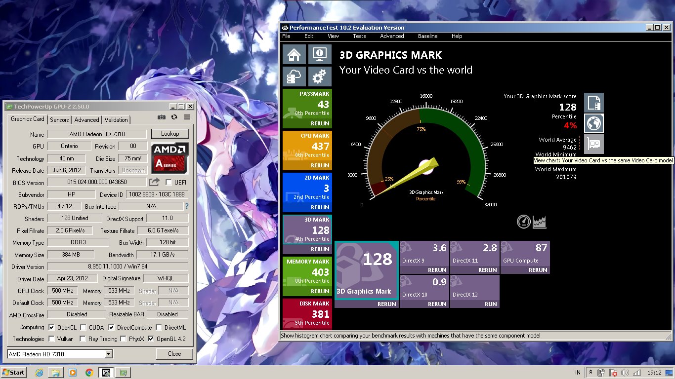
Task: Switch to the Validation tab in GPU-Z
Action: tap(116, 120)
